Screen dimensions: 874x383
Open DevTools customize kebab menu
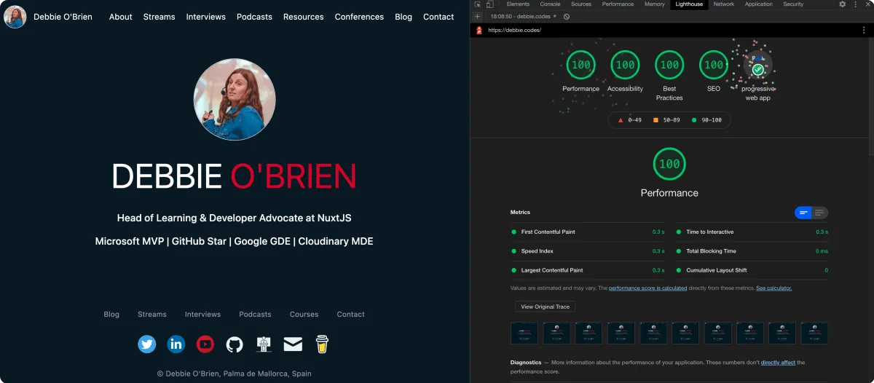click(856, 4)
